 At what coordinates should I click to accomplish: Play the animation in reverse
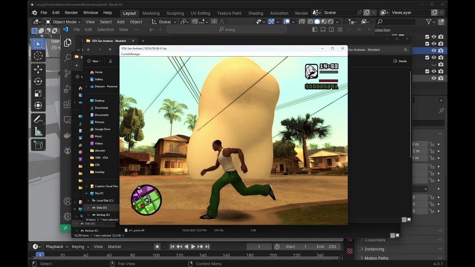186,247
